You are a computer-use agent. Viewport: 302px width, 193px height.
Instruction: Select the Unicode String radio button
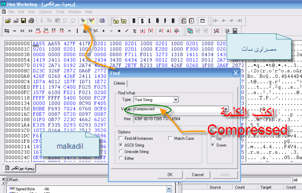coord(121,151)
